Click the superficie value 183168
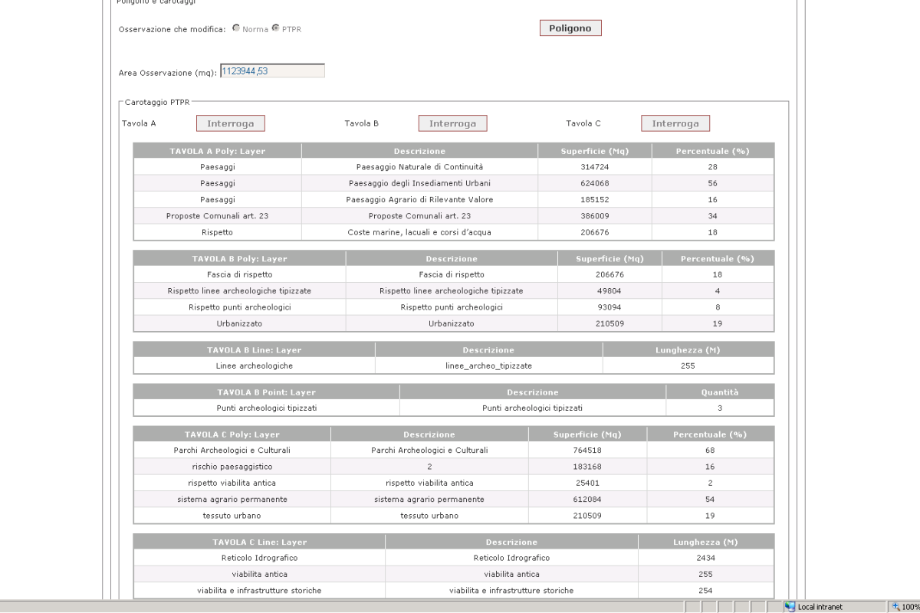Screen dimensions: 920x613 (588, 467)
